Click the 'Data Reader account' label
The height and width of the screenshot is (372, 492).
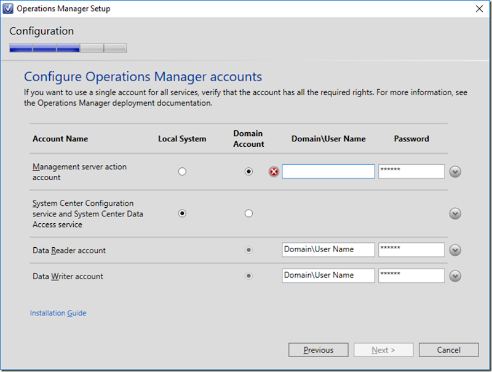click(69, 250)
